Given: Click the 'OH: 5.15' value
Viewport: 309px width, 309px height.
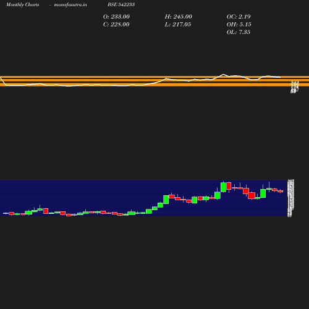Looking at the screenshot, I should [x=239, y=25].
